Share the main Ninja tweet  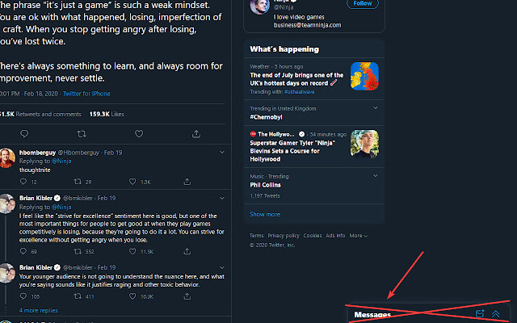point(196,133)
